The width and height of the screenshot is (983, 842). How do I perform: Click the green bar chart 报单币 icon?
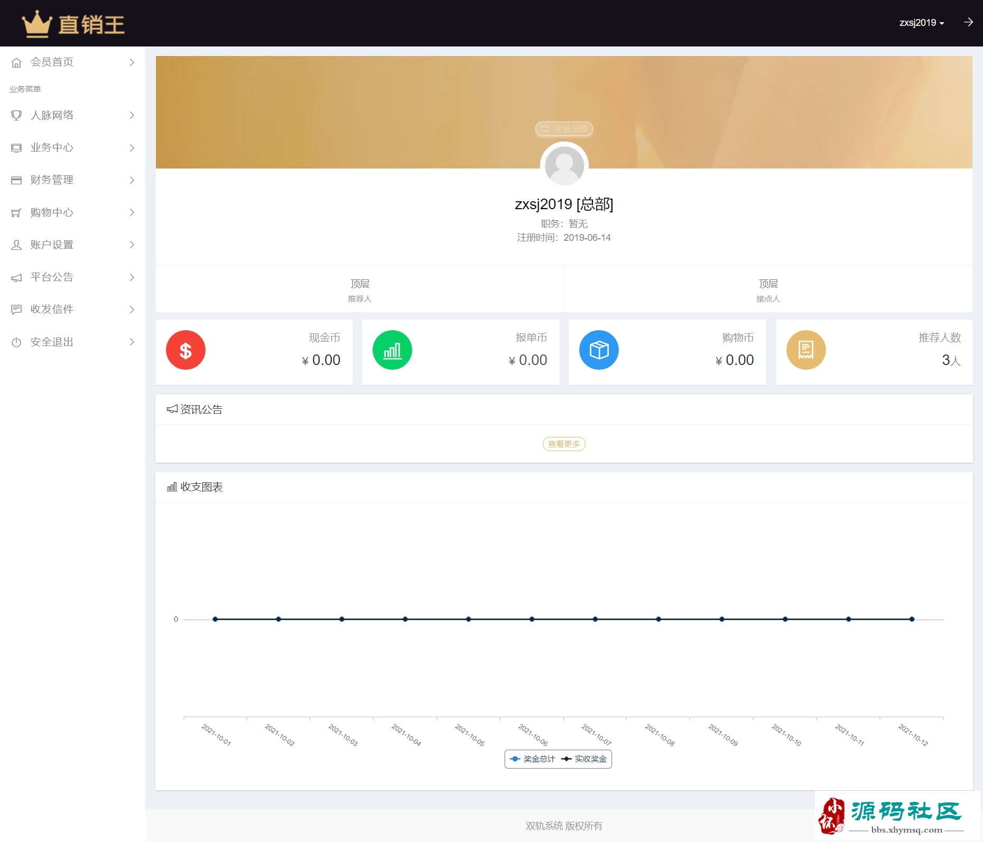(x=392, y=350)
